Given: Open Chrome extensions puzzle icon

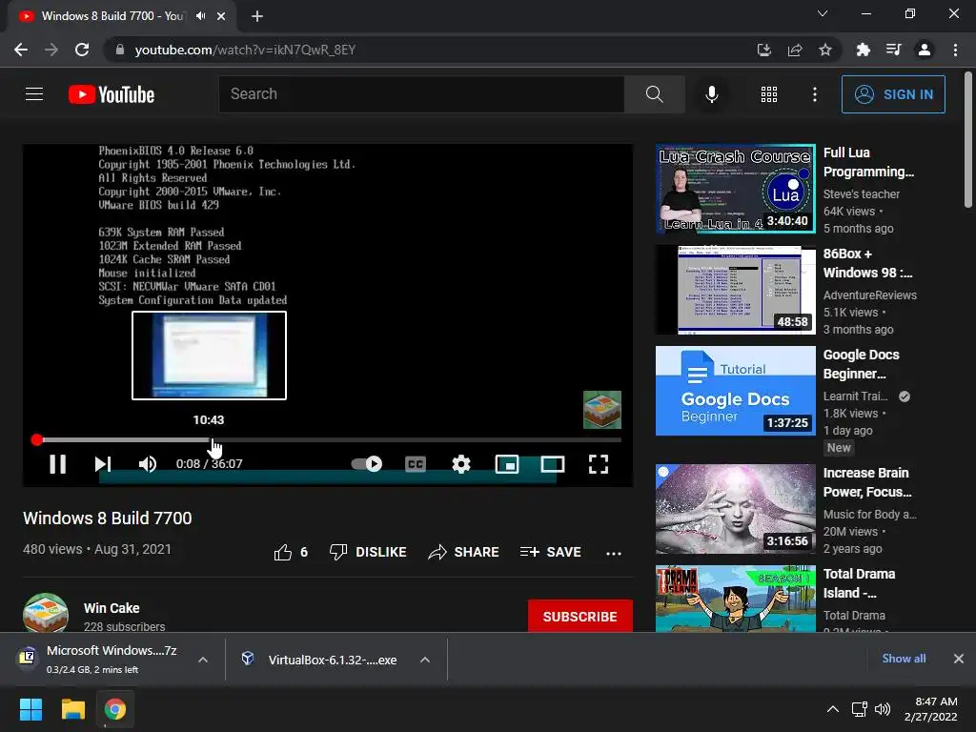Looking at the screenshot, I should (863, 50).
